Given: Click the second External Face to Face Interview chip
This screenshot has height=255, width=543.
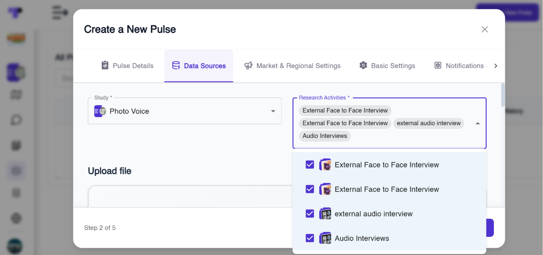Looking at the screenshot, I should [345, 123].
